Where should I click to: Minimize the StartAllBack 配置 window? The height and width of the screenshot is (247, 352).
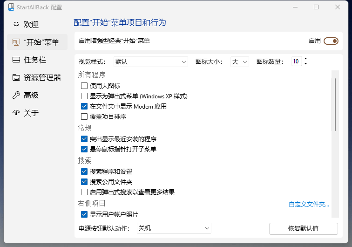click(295, 7)
